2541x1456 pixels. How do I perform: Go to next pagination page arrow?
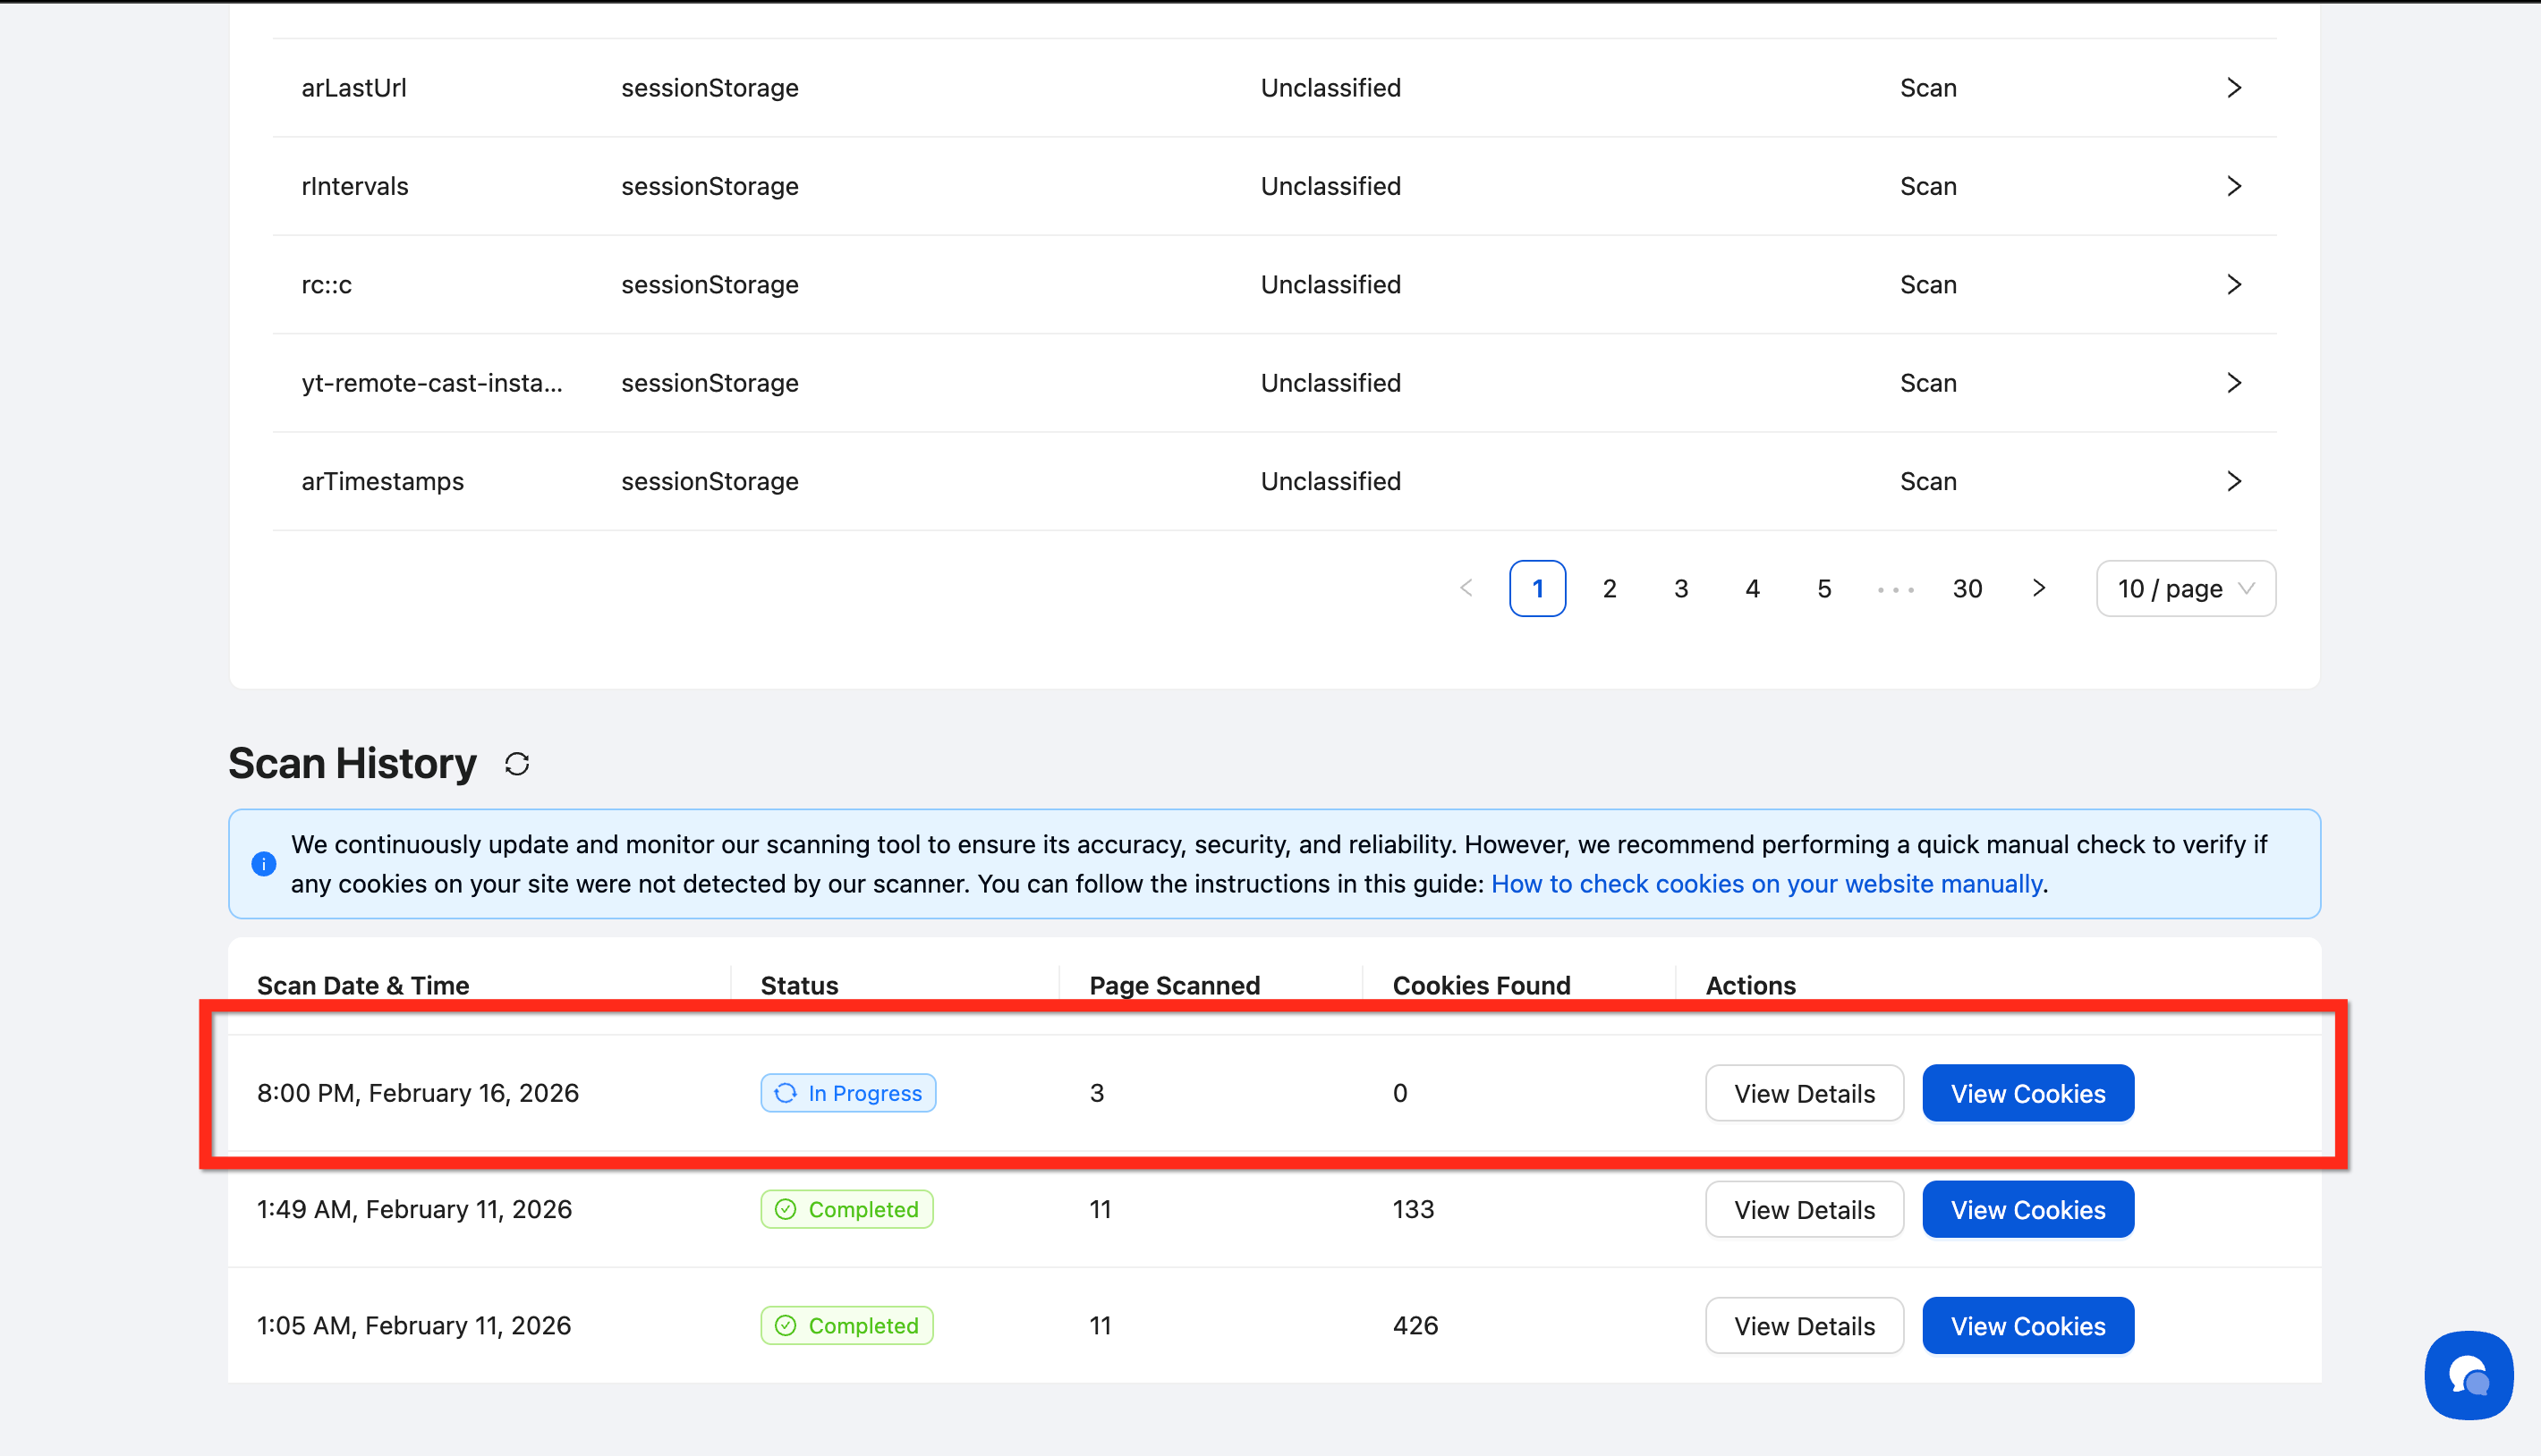(x=2039, y=588)
